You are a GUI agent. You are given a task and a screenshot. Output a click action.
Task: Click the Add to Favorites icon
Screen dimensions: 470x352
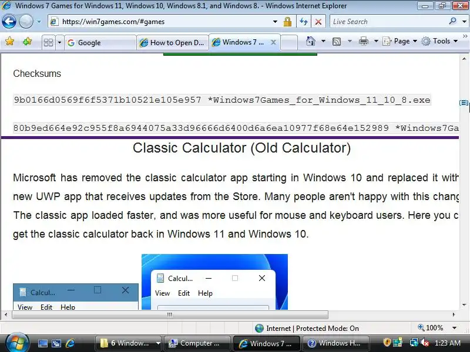click(x=27, y=41)
